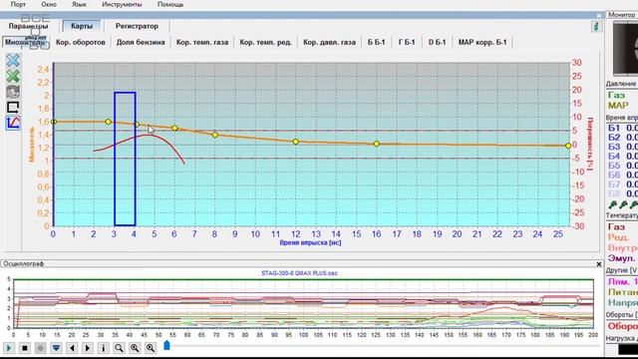
Task: Click the yellow curve point at 8 ms
Action: click(x=215, y=135)
